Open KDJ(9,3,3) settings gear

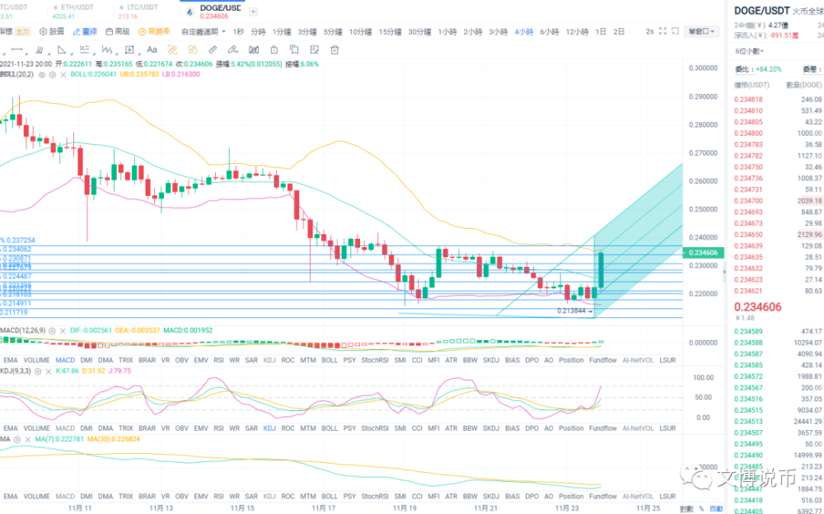click(x=38, y=371)
